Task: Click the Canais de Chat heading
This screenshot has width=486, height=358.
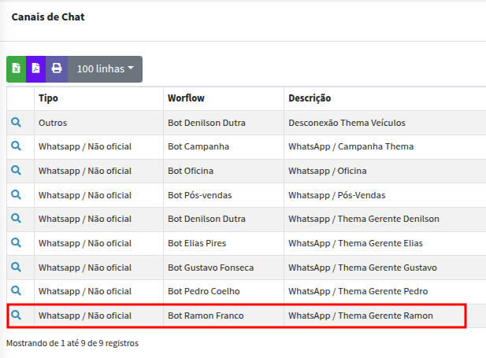Action: 48,17
